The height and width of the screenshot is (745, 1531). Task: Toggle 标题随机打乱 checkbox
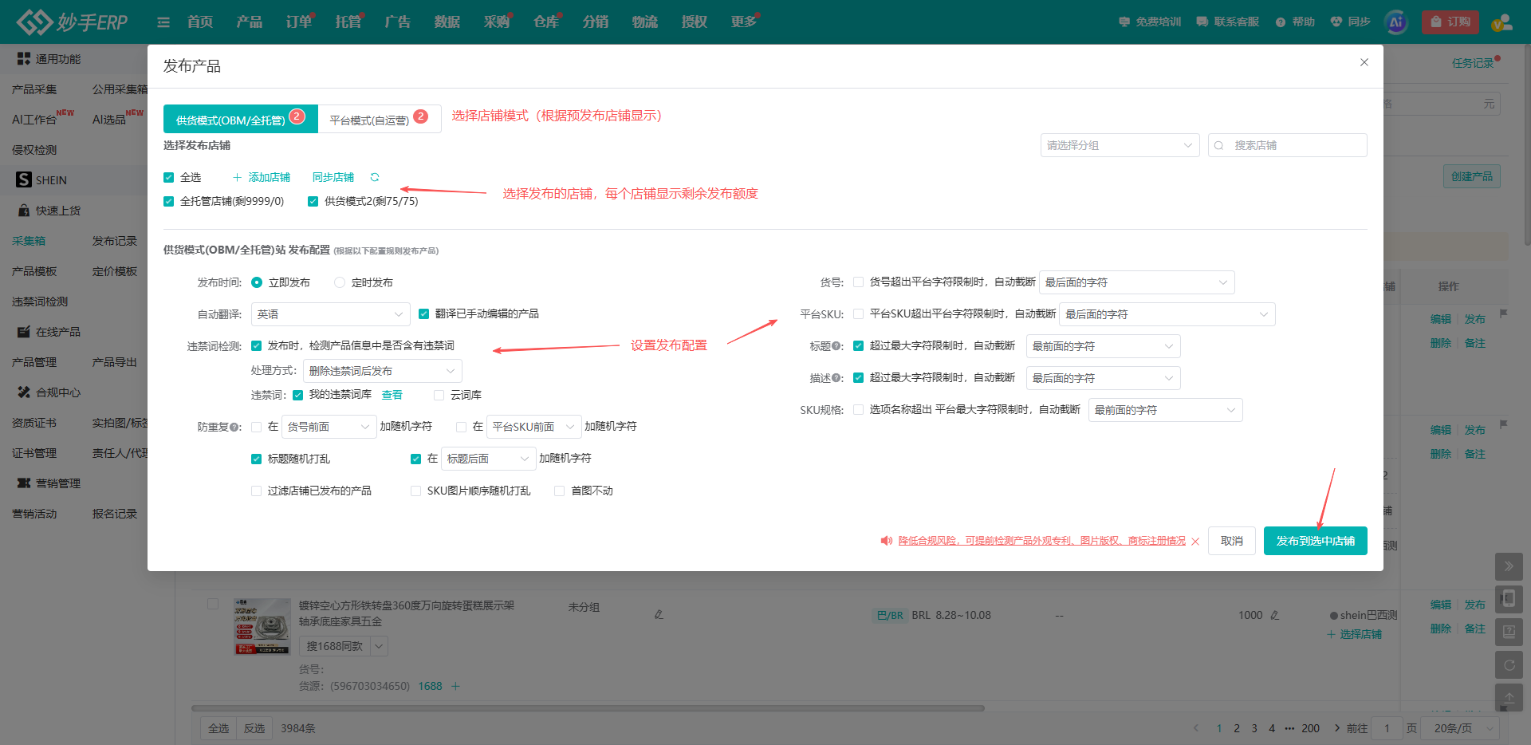(256, 459)
